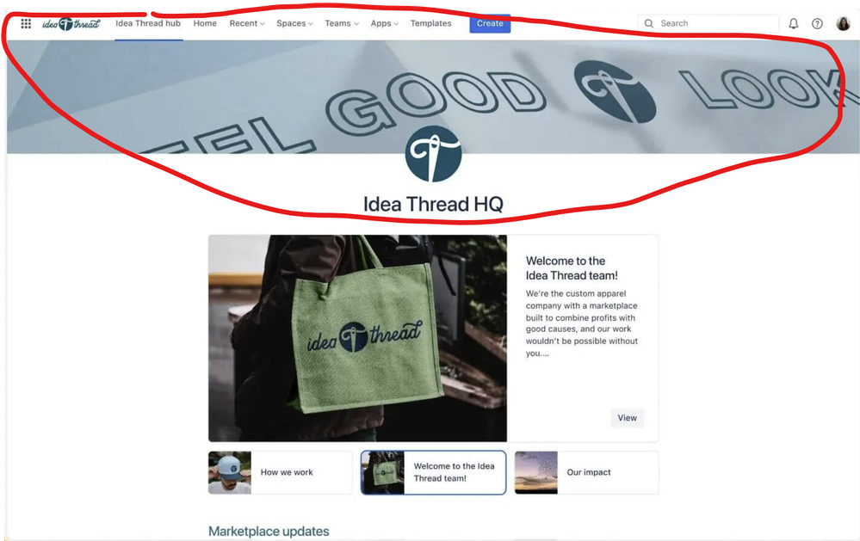Click the sunset thumbnail on Our impact

(535, 472)
